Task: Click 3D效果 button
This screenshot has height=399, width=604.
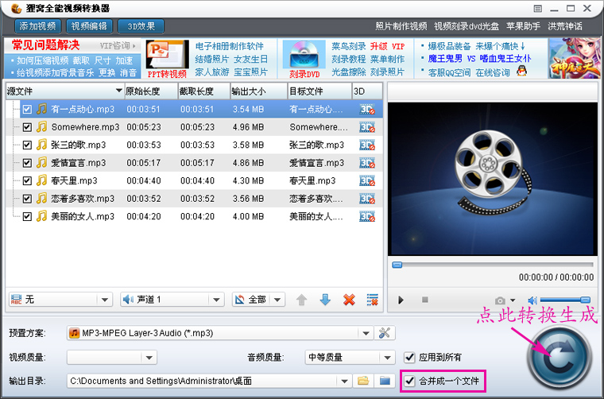Action: coord(141,26)
